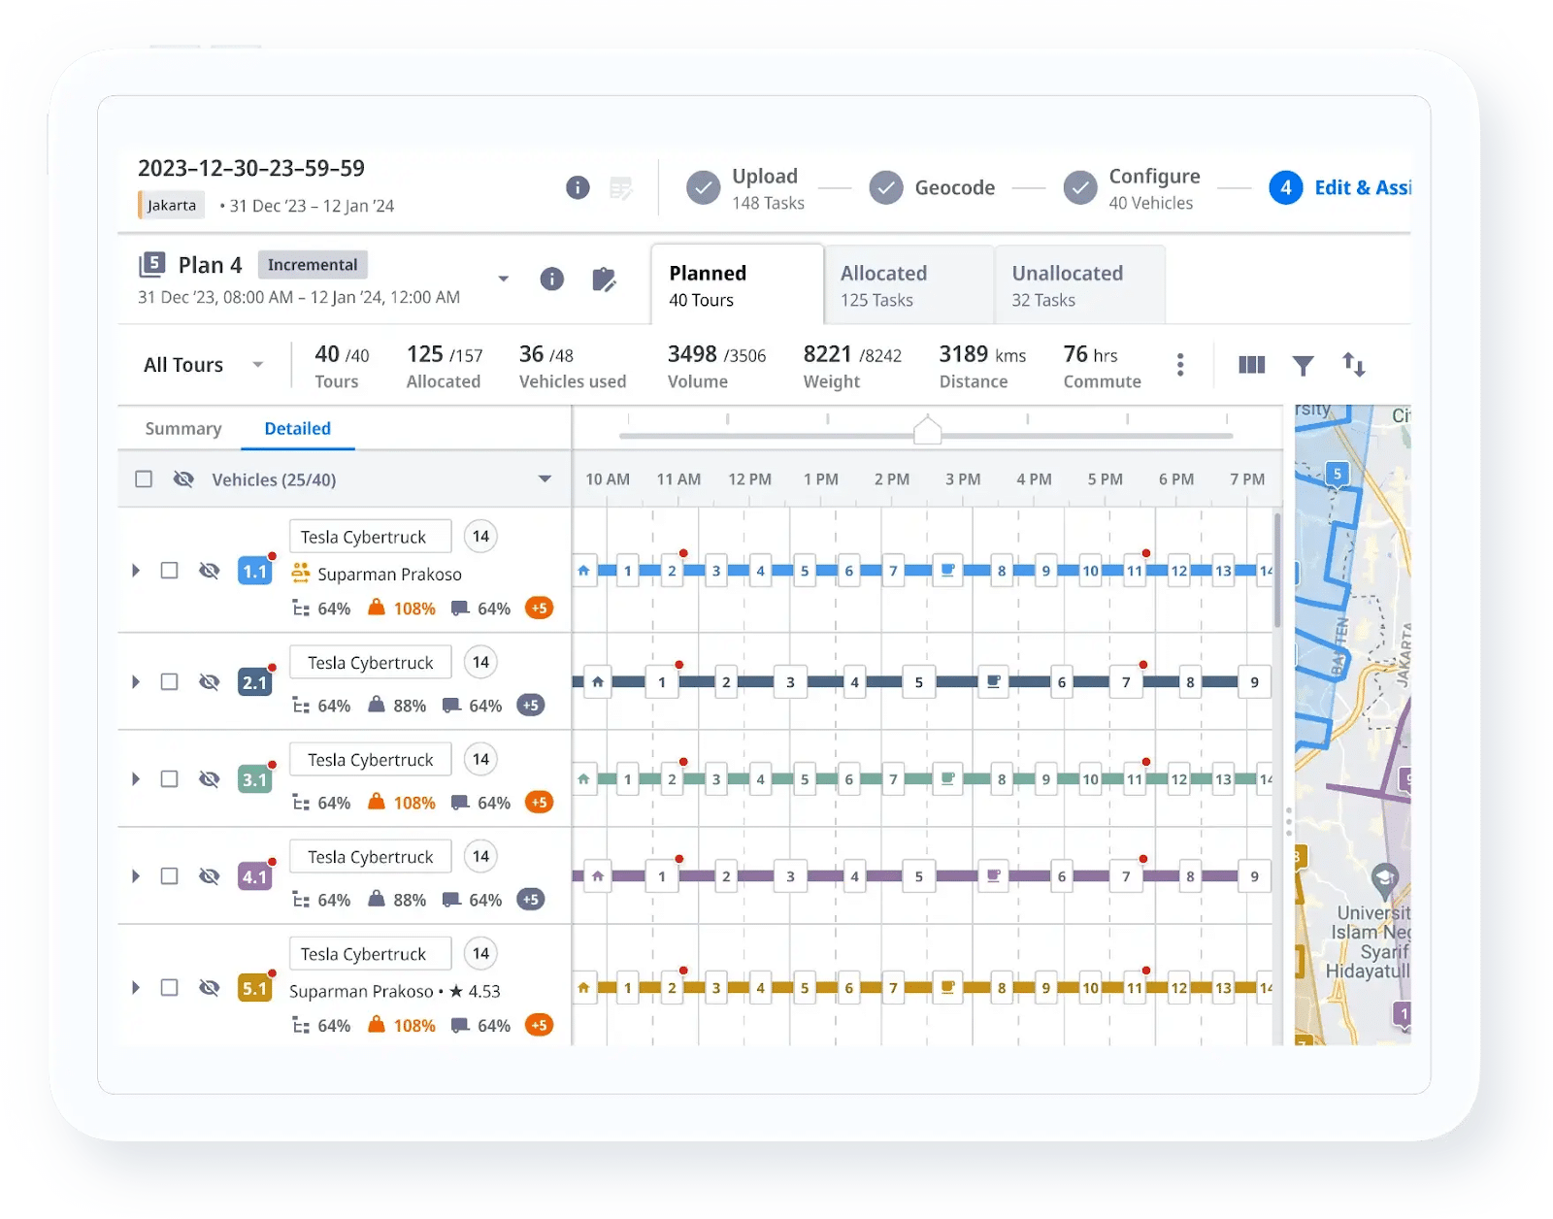Open the Summary tab
Screen dimensions: 1553x1219
click(x=182, y=428)
